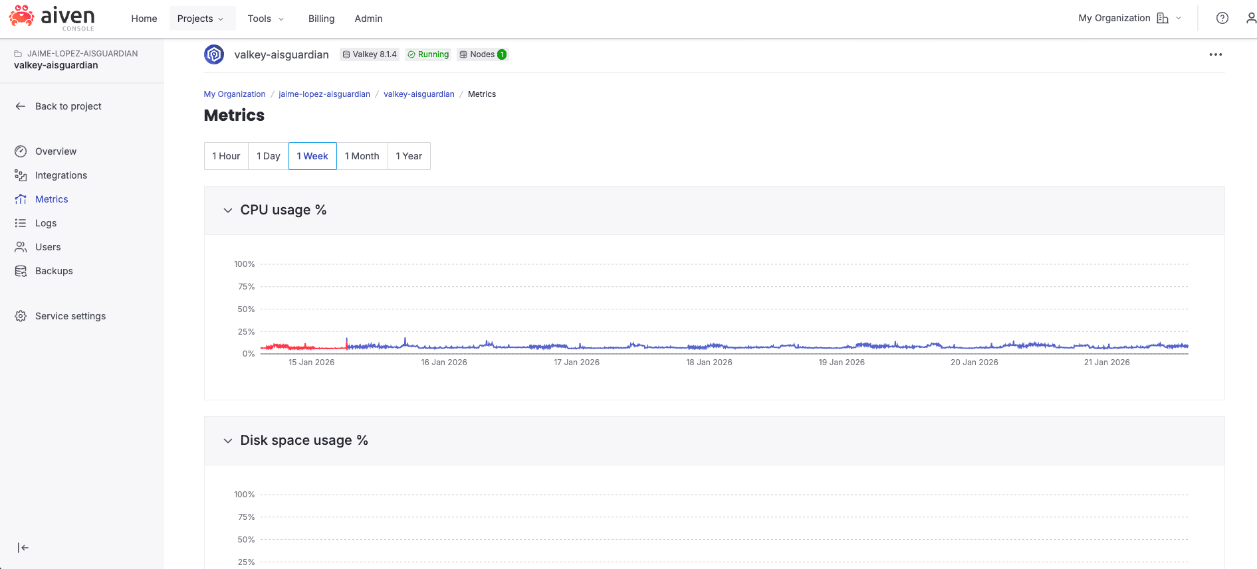Open the Tools dropdown menu

click(266, 19)
